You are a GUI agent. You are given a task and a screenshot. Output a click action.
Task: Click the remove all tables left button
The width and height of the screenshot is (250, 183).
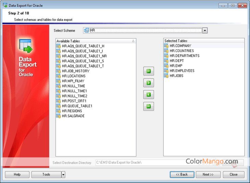click(149, 106)
